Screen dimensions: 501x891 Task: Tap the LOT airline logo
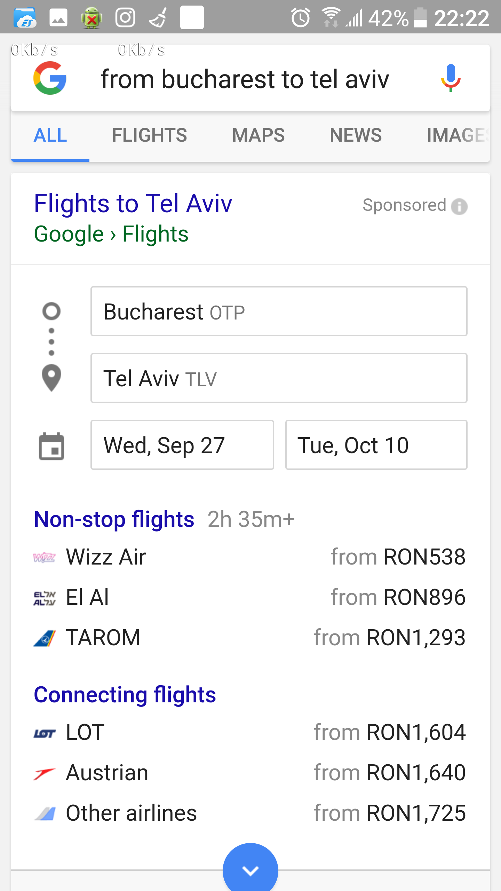pyautogui.click(x=45, y=733)
